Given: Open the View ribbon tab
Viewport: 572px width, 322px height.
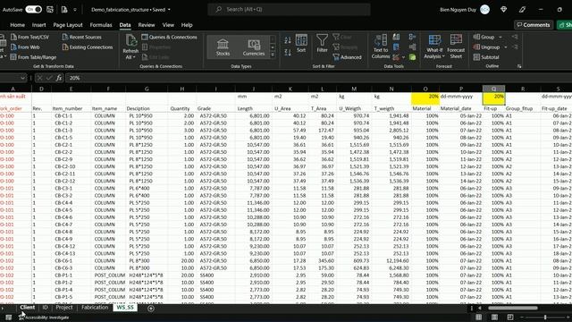Looking at the screenshot, I should click(168, 25).
